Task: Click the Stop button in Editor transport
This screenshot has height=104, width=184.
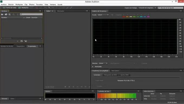Action: 65,87
